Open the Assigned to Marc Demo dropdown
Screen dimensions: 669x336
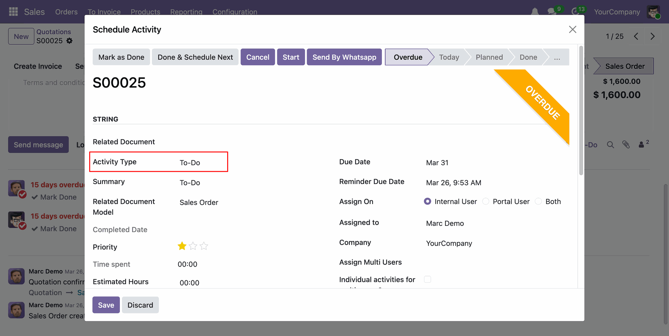pos(488,223)
